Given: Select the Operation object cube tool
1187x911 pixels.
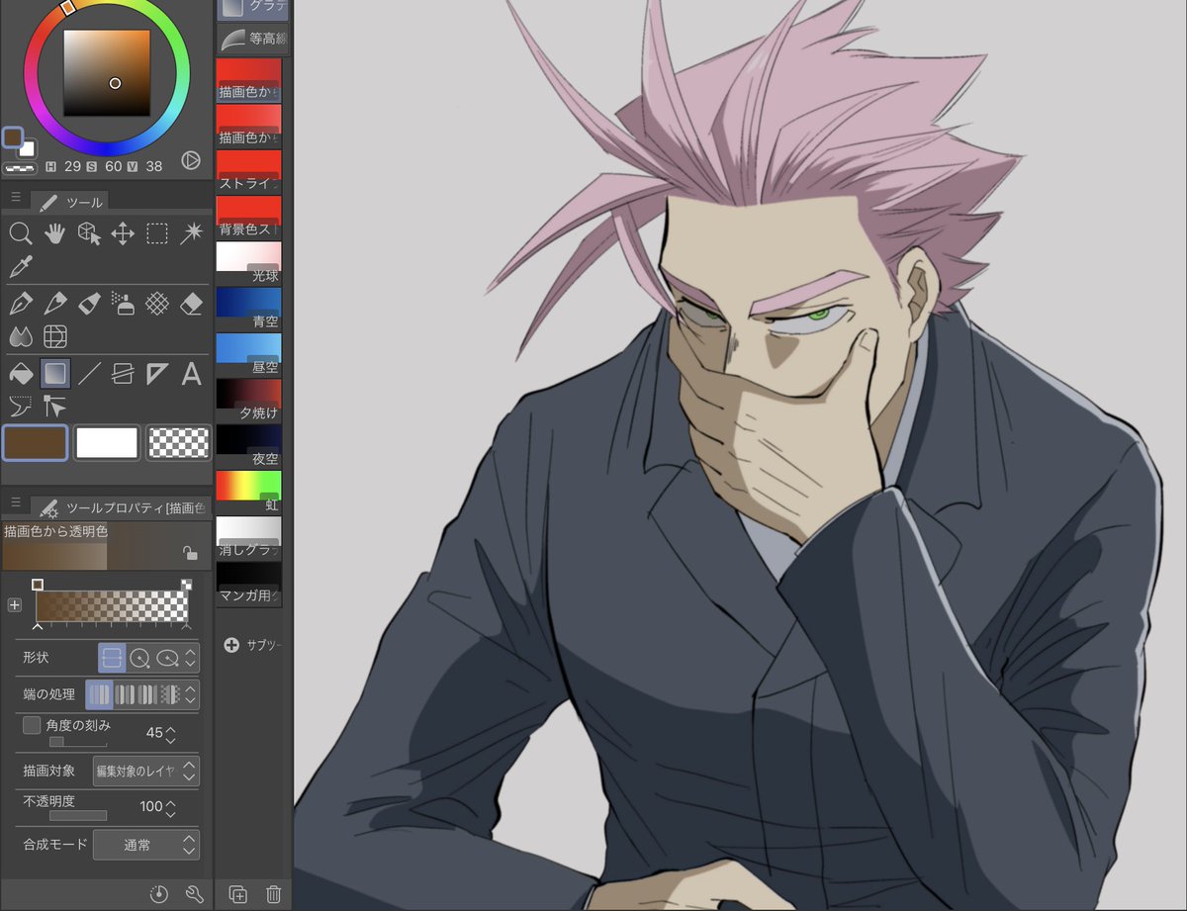Looking at the screenshot, I should pos(89,233).
